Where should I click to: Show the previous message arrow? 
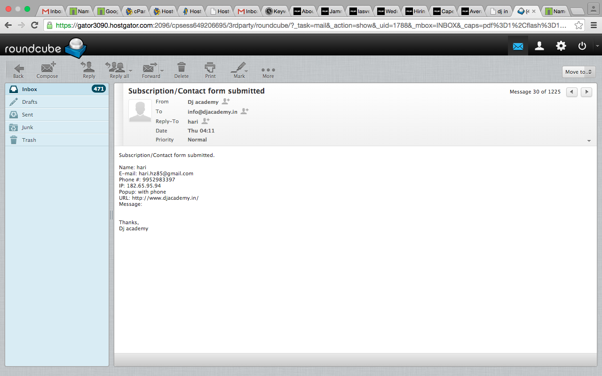click(x=571, y=92)
